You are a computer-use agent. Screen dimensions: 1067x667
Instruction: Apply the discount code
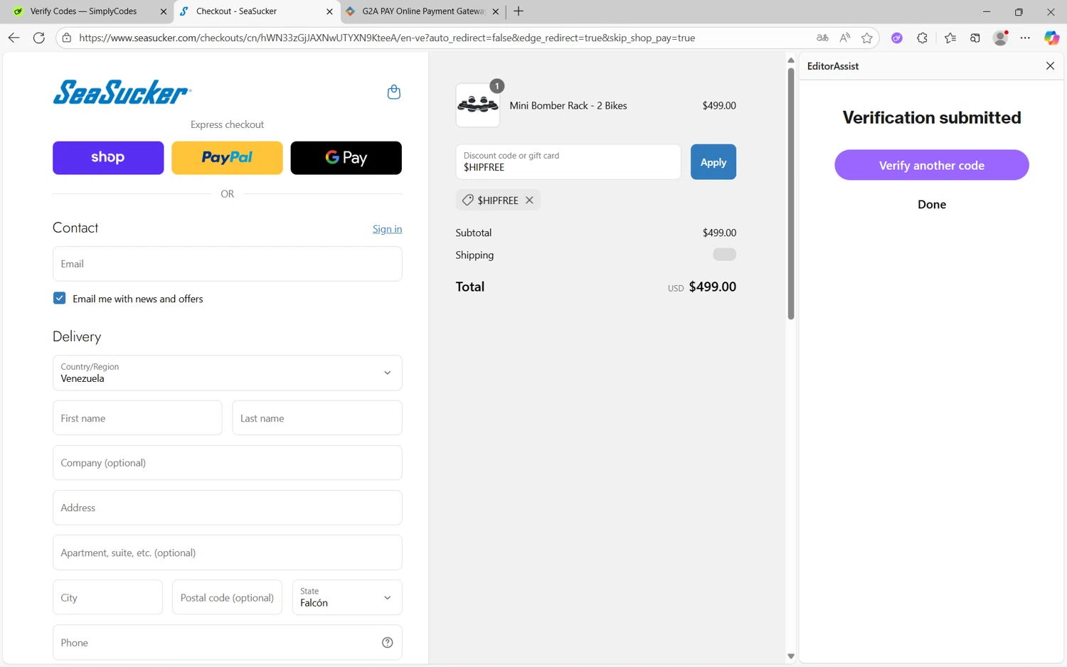click(x=713, y=162)
